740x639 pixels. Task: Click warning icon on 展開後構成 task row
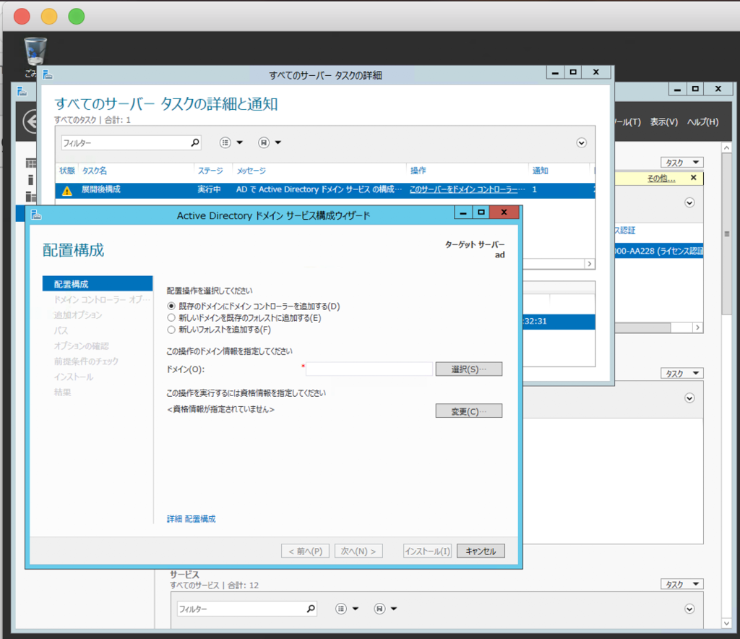click(67, 190)
